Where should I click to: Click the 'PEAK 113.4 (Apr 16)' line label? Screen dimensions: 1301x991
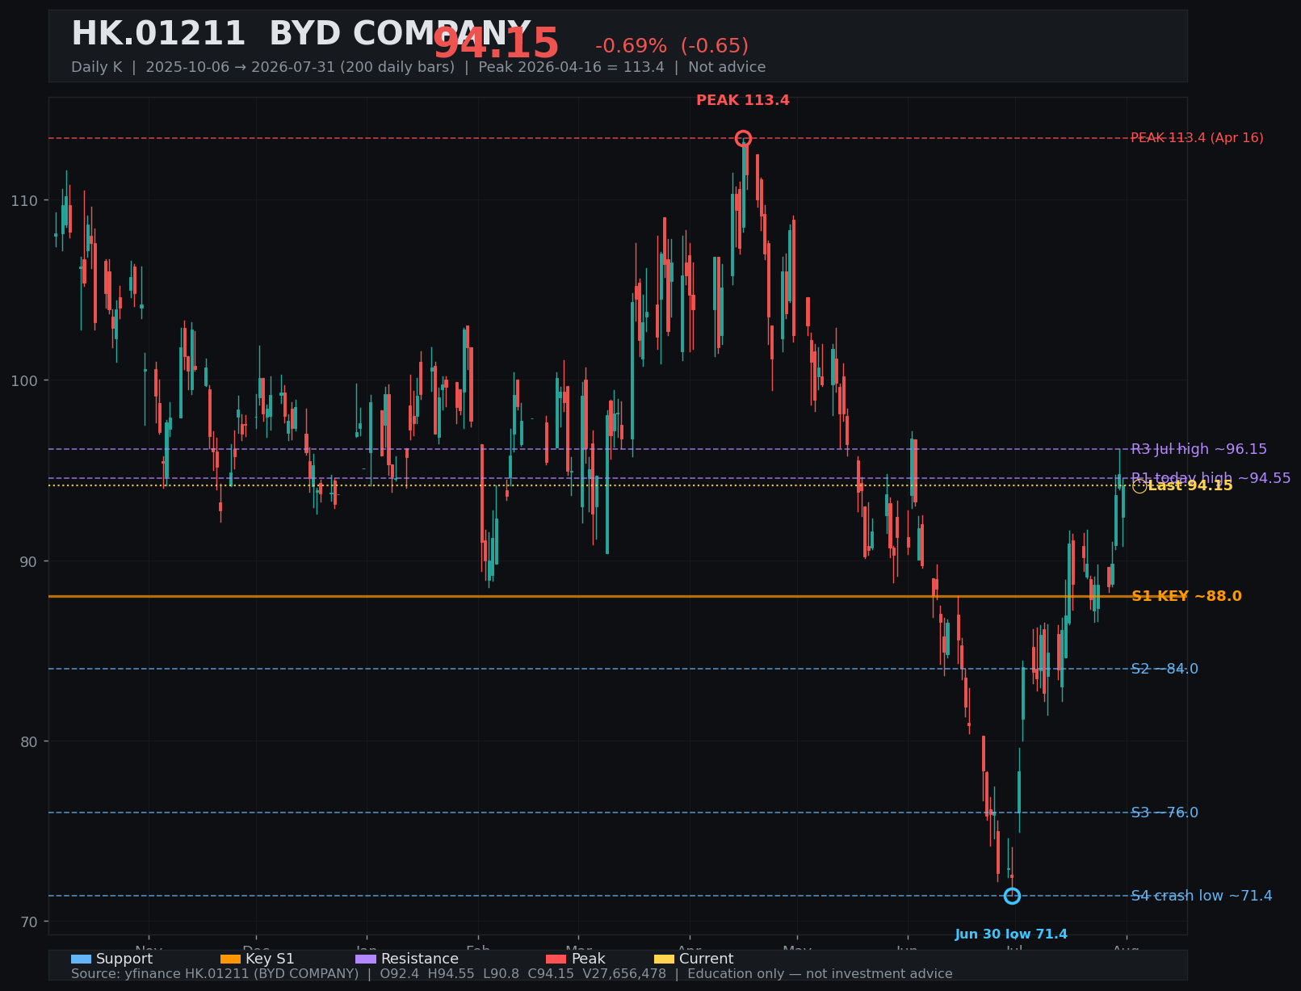click(1197, 138)
